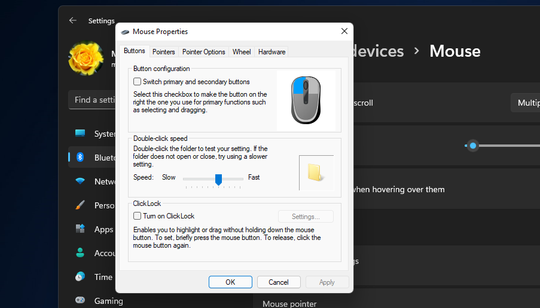The height and width of the screenshot is (308, 540).
Task: Select the System monitor icon in Settings sidebar
Action: pos(80,133)
